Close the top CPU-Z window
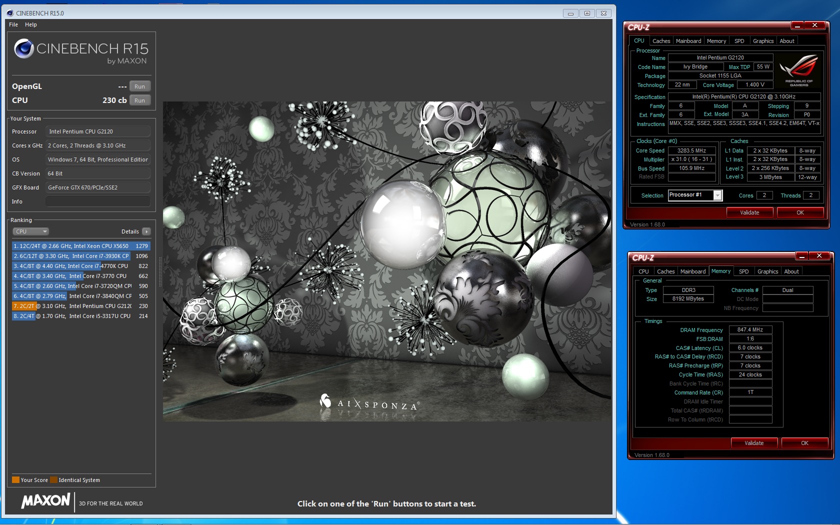This screenshot has height=525, width=840. click(815, 25)
